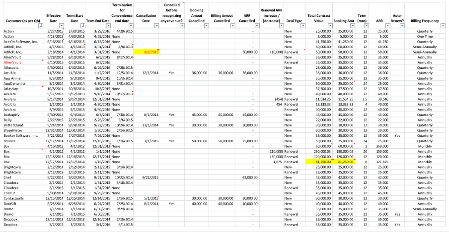This screenshot has width=449, height=232.
Task: Select the 11/1/2014 cancellation date cell
Action: [147, 126]
